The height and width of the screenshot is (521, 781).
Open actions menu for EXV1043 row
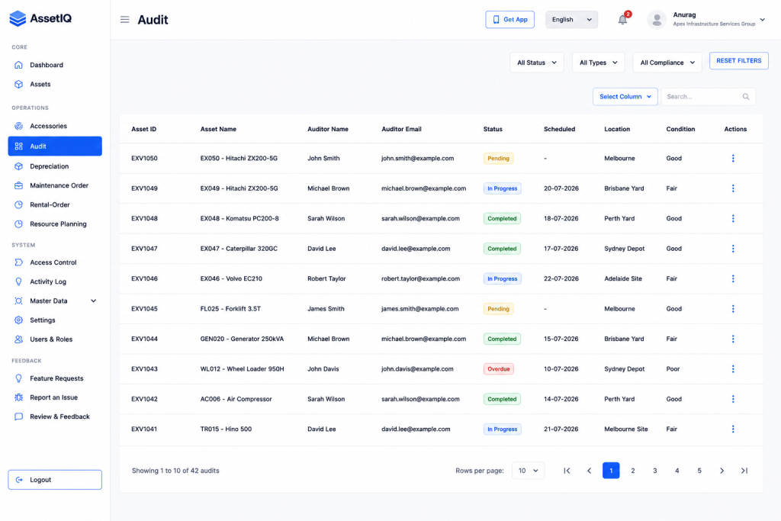tap(733, 369)
